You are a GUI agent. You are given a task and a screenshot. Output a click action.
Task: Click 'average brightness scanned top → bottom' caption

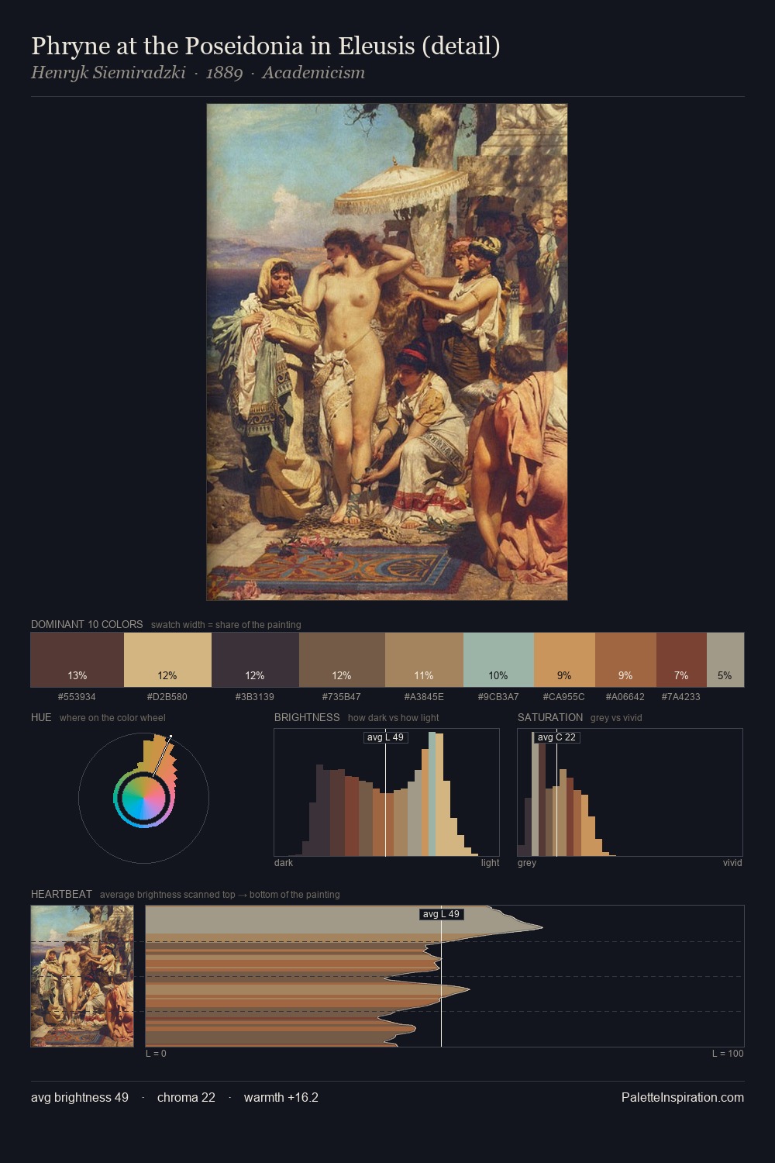(220, 895)
